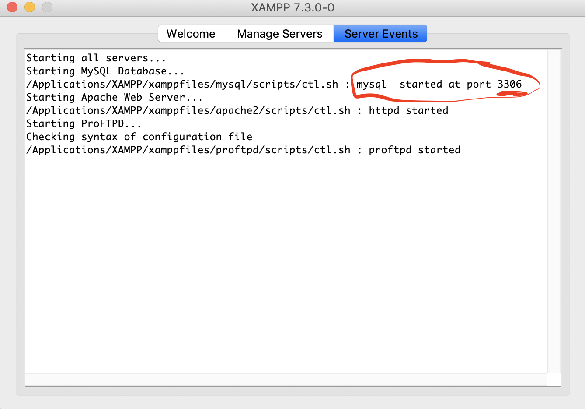Click port number 3306 in the log
Image resolution: width=585 pixels, height=409 pixels.
click(509, 84)
